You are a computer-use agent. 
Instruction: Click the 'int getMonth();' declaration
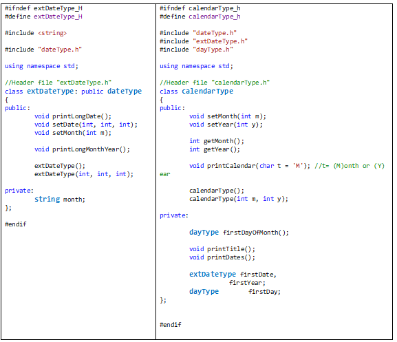pos(217,141)
